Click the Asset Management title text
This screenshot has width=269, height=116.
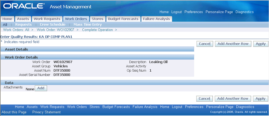71,7
